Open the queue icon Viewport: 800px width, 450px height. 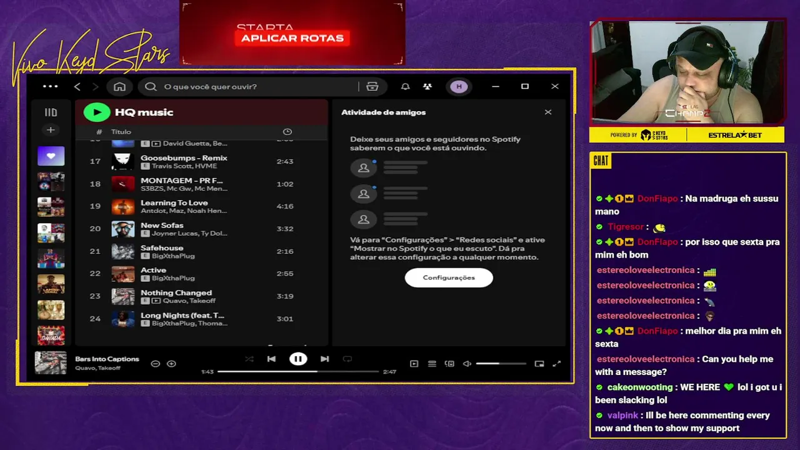[432, 364]
